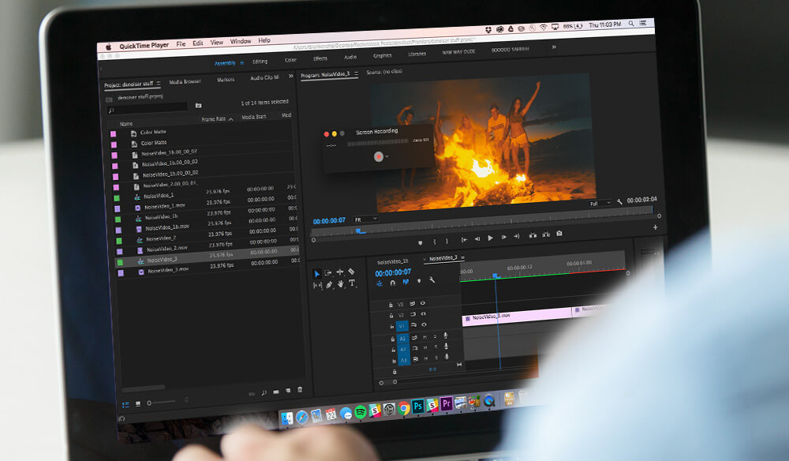Viewport: 789px width, 461px height.
Task: Switch to the Color workspace
Action: (291, 60)
